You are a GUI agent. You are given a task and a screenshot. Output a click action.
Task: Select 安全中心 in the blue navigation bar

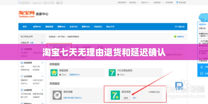tap(74, 27)
